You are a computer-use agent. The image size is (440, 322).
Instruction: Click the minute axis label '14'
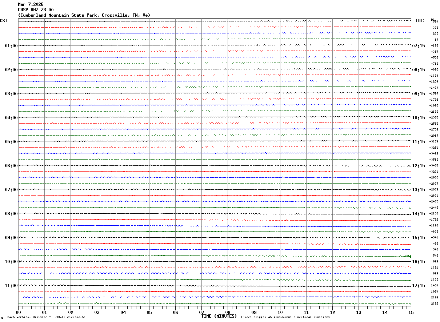coord(385,312)
